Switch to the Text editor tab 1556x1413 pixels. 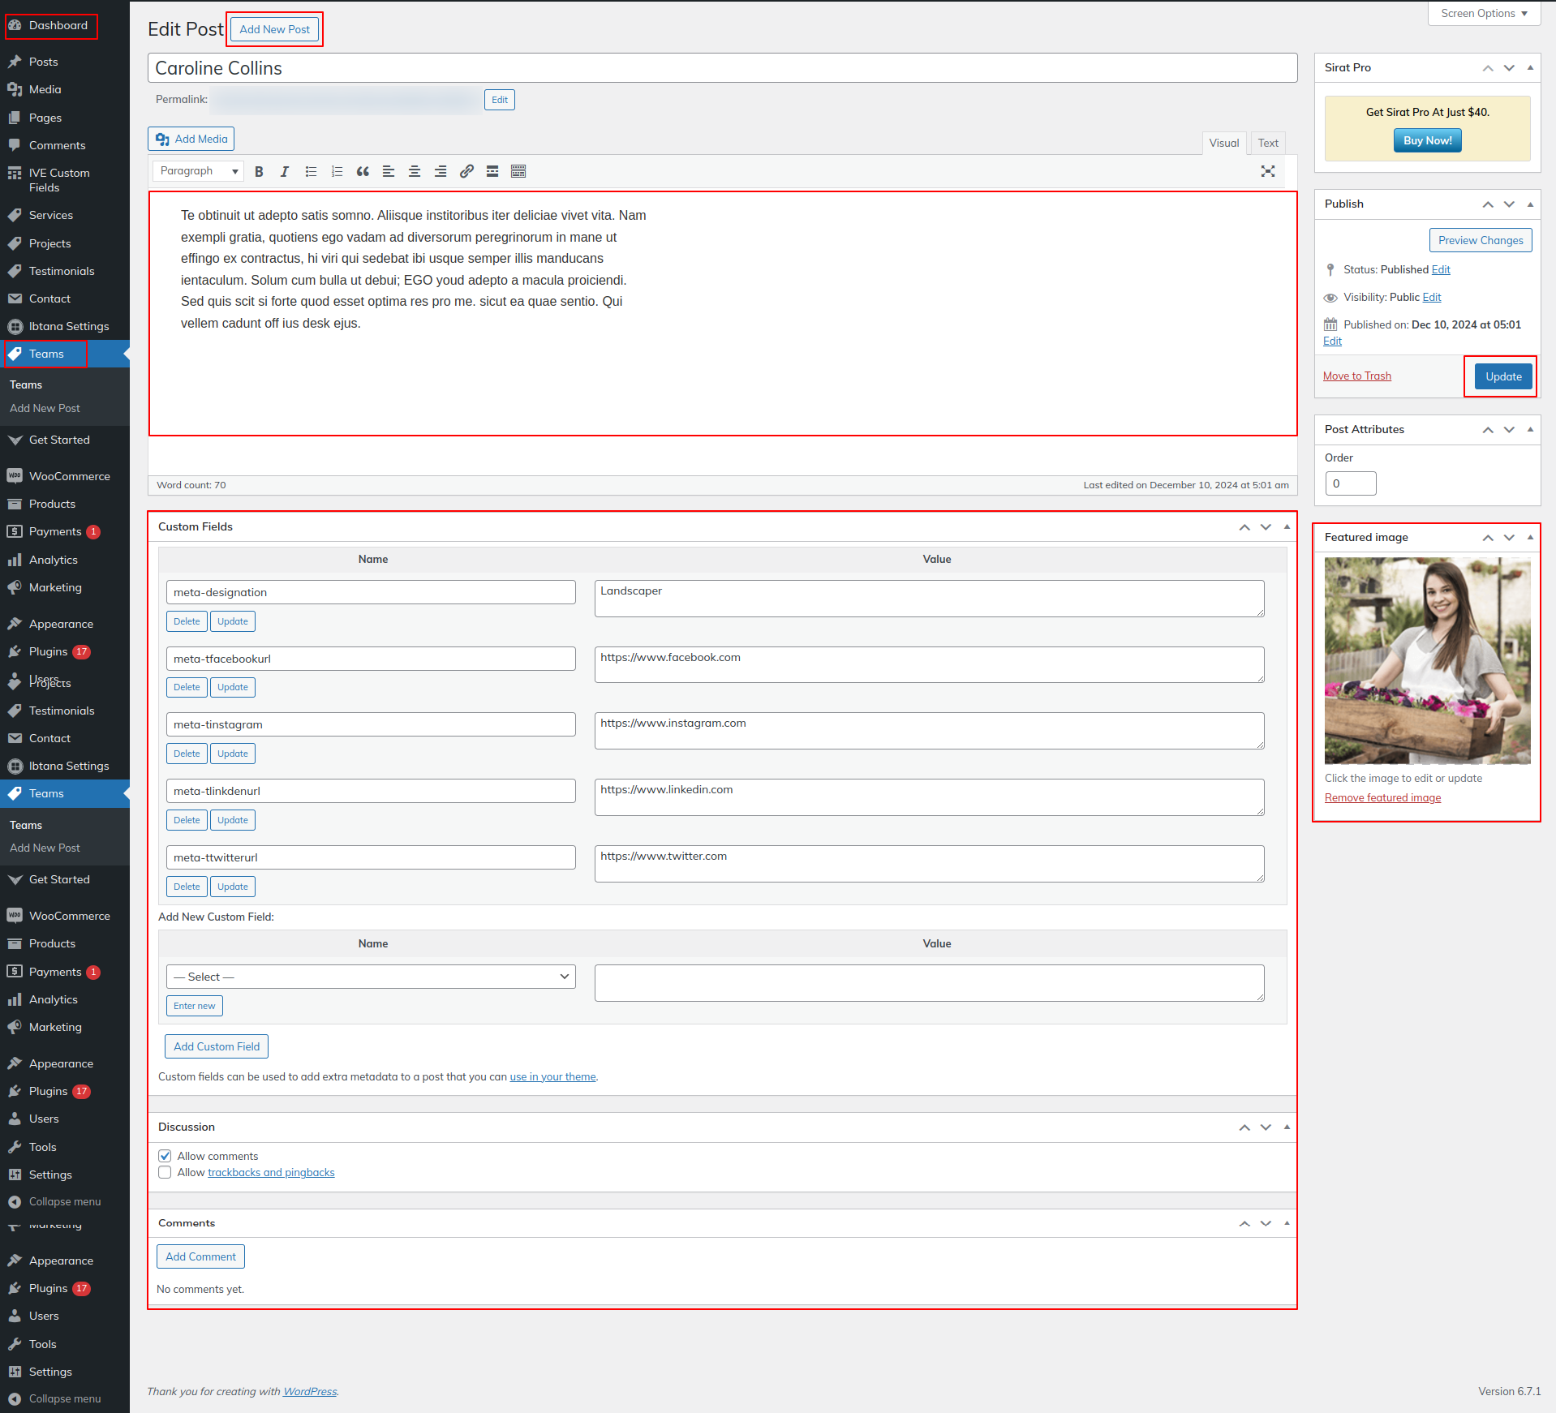[x=1267, y=143]
